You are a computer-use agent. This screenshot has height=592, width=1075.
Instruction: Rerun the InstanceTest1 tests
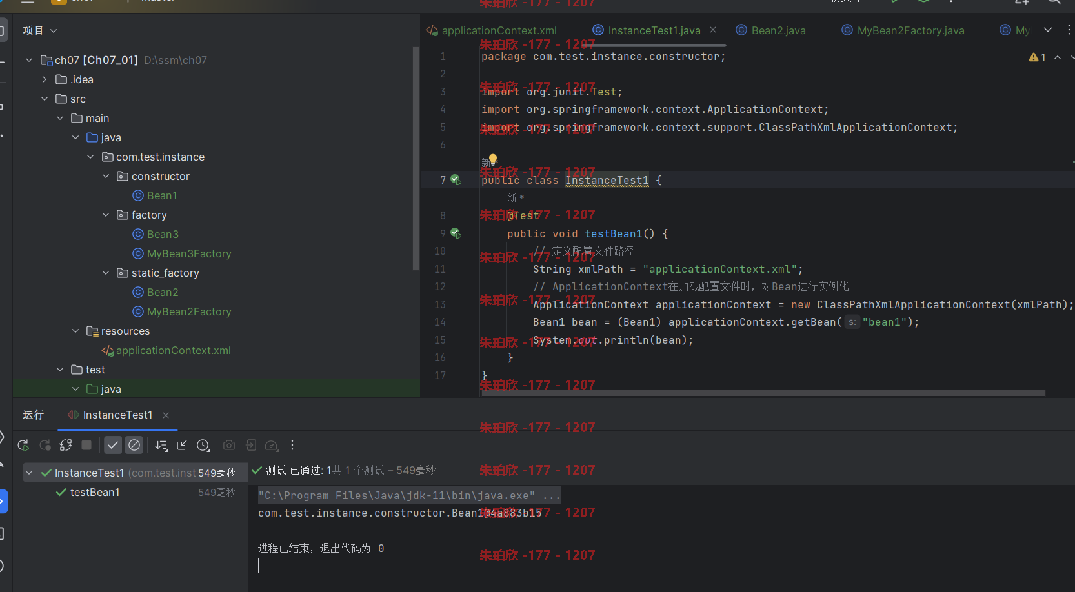tap(23, 445)
